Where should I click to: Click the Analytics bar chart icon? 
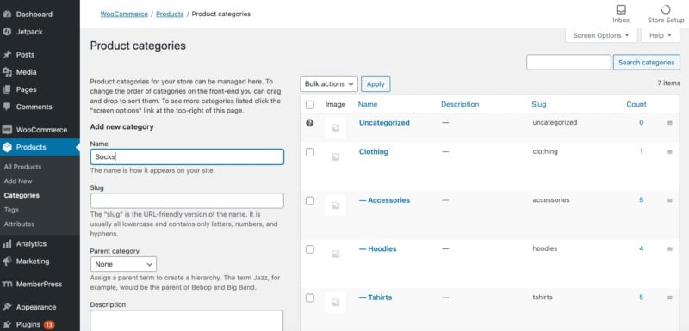[x=7, y=244]
